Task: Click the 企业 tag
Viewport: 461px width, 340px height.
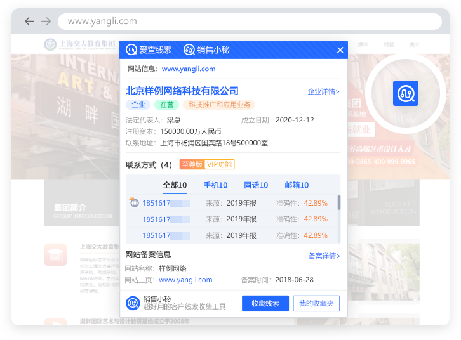Action: (x=138, y=105)
